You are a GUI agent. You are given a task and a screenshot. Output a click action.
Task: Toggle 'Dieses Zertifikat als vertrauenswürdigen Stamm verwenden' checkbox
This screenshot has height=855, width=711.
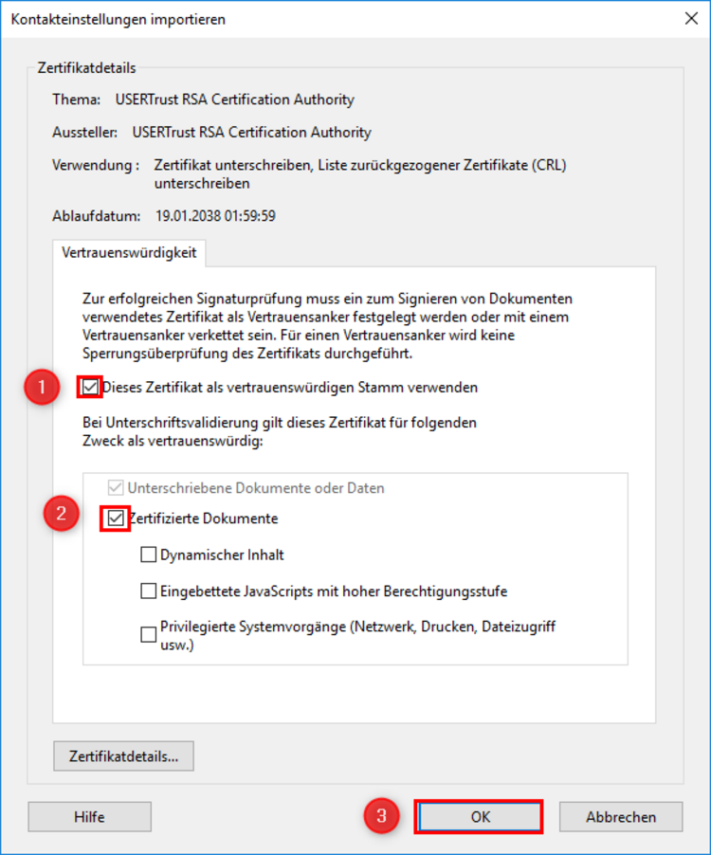pos(90,387)
